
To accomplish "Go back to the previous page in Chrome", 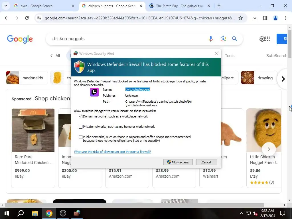I will point(6,18).
